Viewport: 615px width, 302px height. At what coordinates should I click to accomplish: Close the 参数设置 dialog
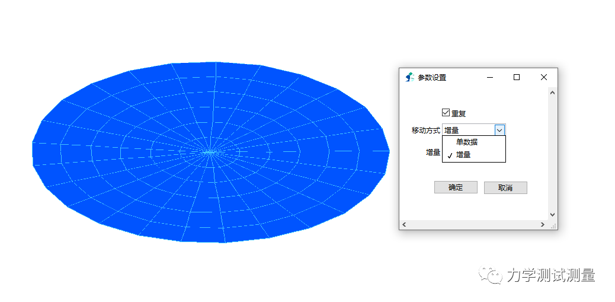(x=544, y=77)
